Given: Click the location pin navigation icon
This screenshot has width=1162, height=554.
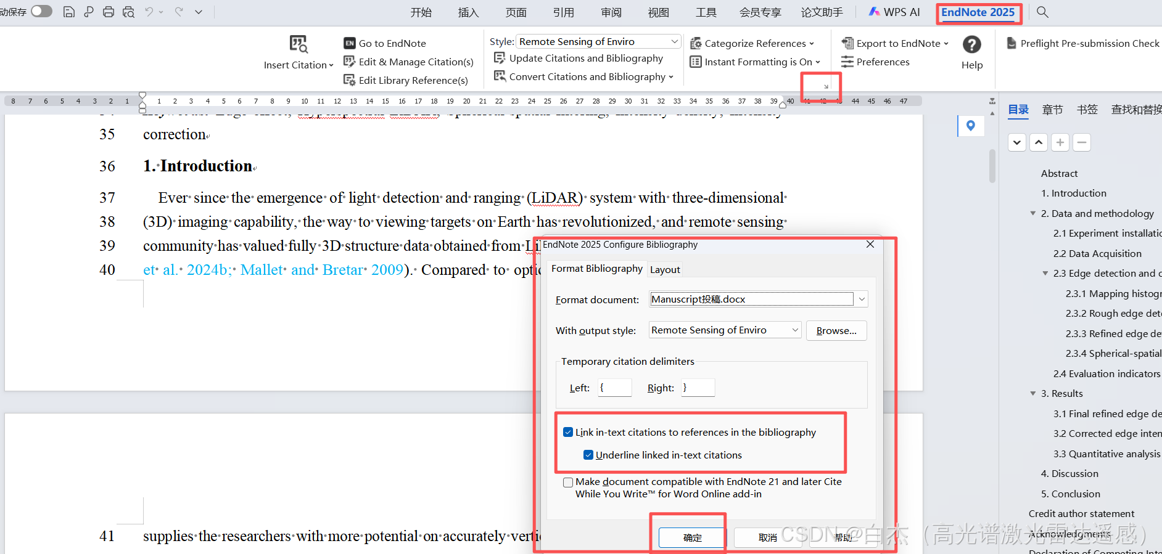Looking at the screenshot, I should pyautogui.click(x=970, y=126).
